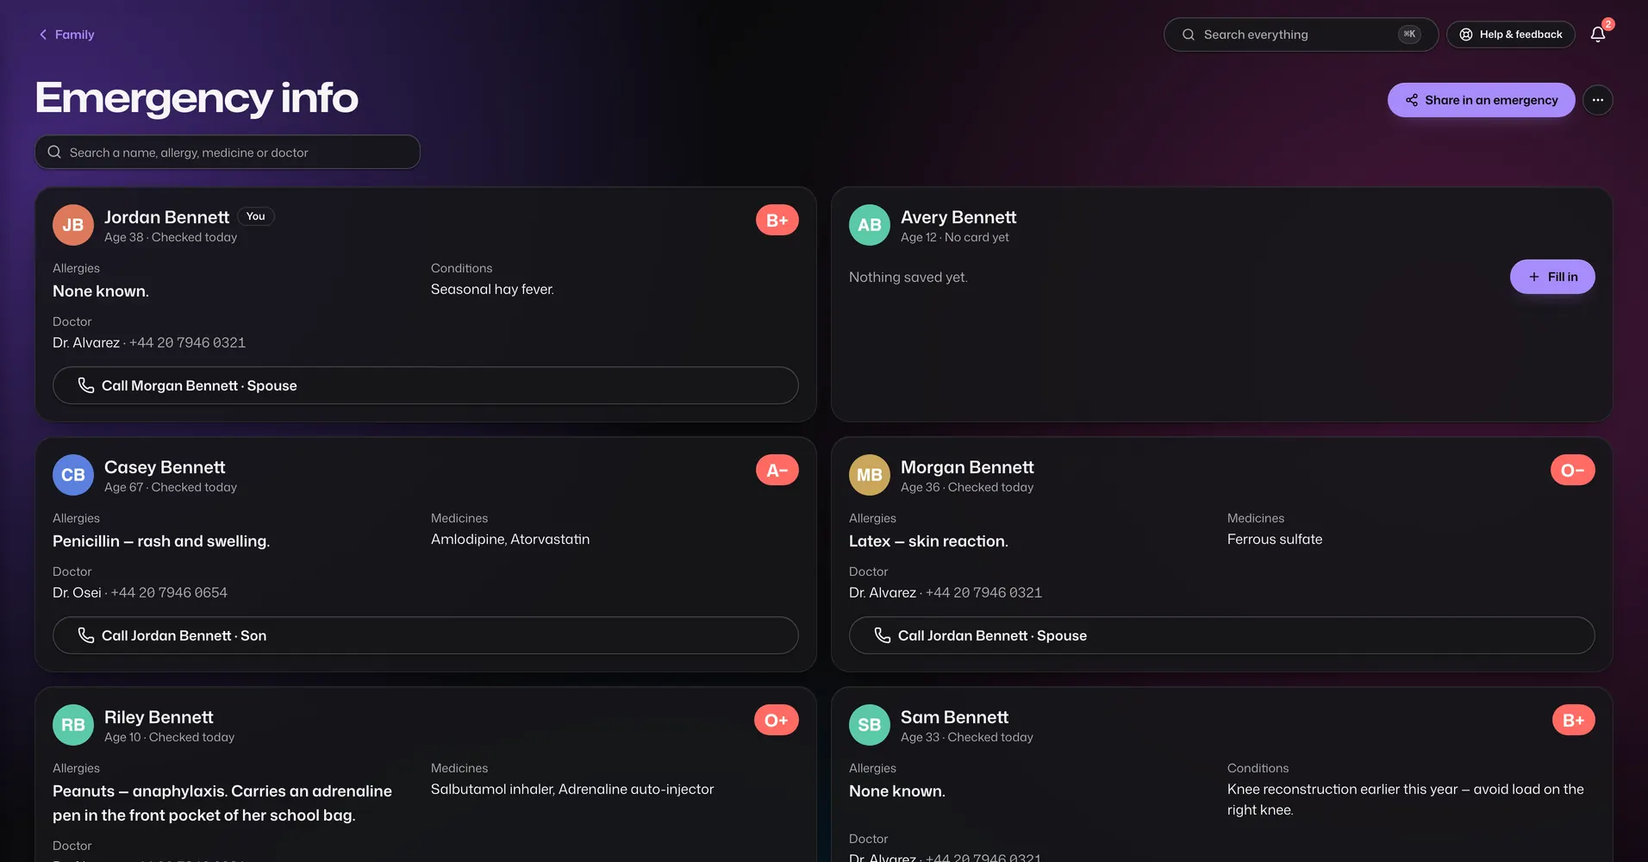The image size is (1648, 862).
Task: Click Riley Bennett's O+ blood type badge
Action: (777, 720)
